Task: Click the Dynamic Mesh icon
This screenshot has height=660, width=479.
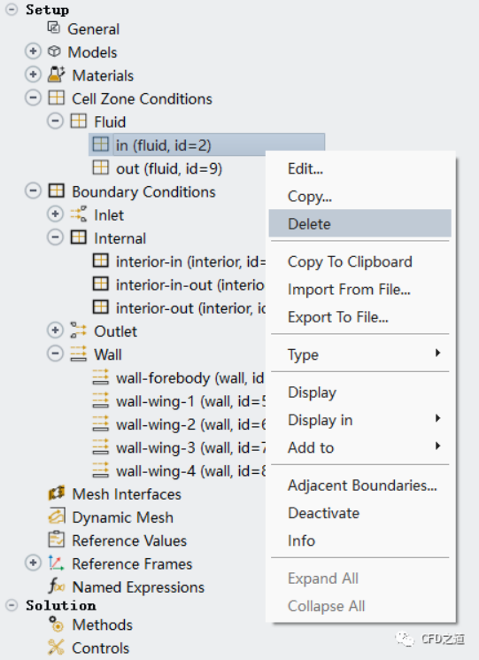Action: [x=57, y=516]
